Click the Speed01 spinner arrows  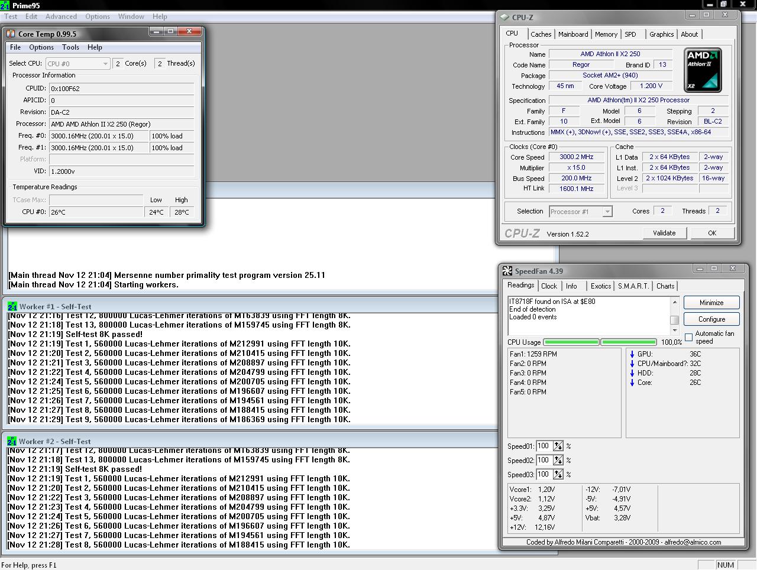click(558, 446)
